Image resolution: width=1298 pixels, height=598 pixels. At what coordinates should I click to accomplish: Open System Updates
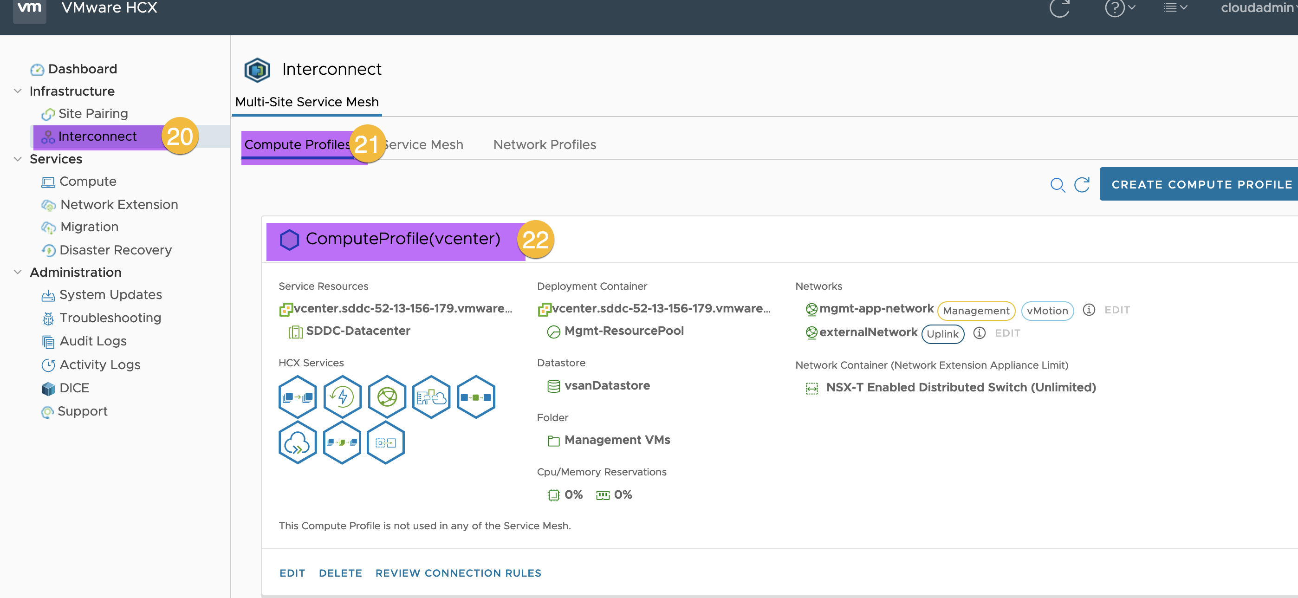tap(101, 295)
